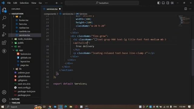Image resolution: width=194 pixels, height=109 pixels.
Task: Open navlinks.tsx file
Action: pyautogui.click(x=25, y=31)
